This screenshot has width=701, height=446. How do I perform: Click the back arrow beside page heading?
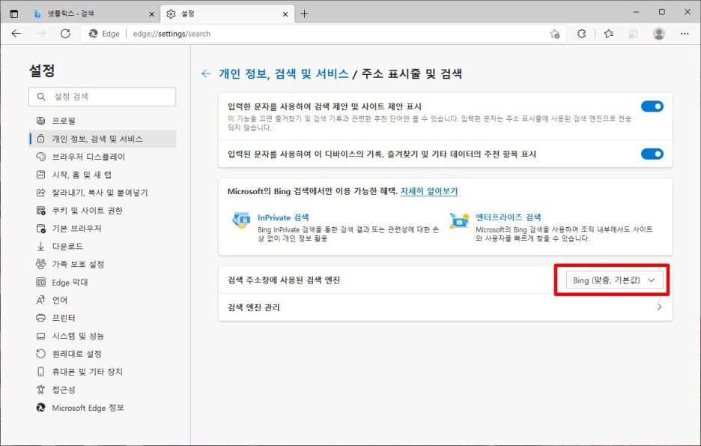206,73
